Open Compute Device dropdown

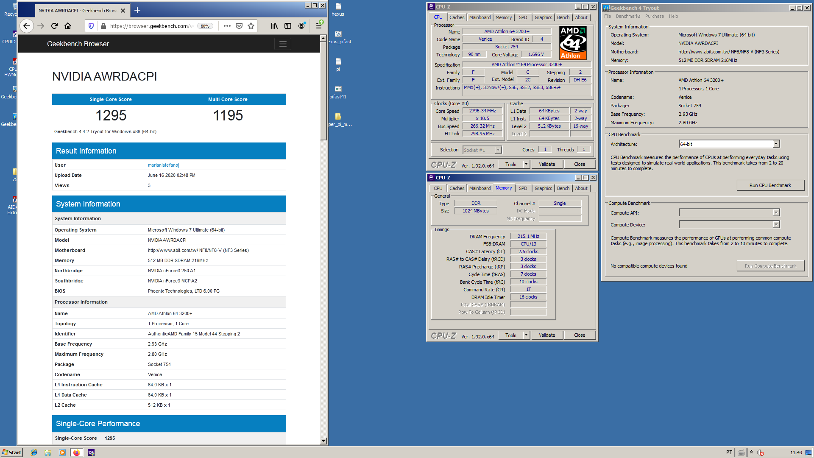776,225
